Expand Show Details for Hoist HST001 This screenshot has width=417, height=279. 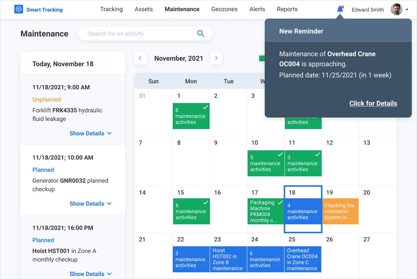pos(90,274)
